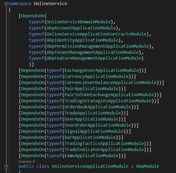Click TradingStrategiesApplicationModule in the attribute
This screenshot has height=173, width=176.
tap(108, 101)
